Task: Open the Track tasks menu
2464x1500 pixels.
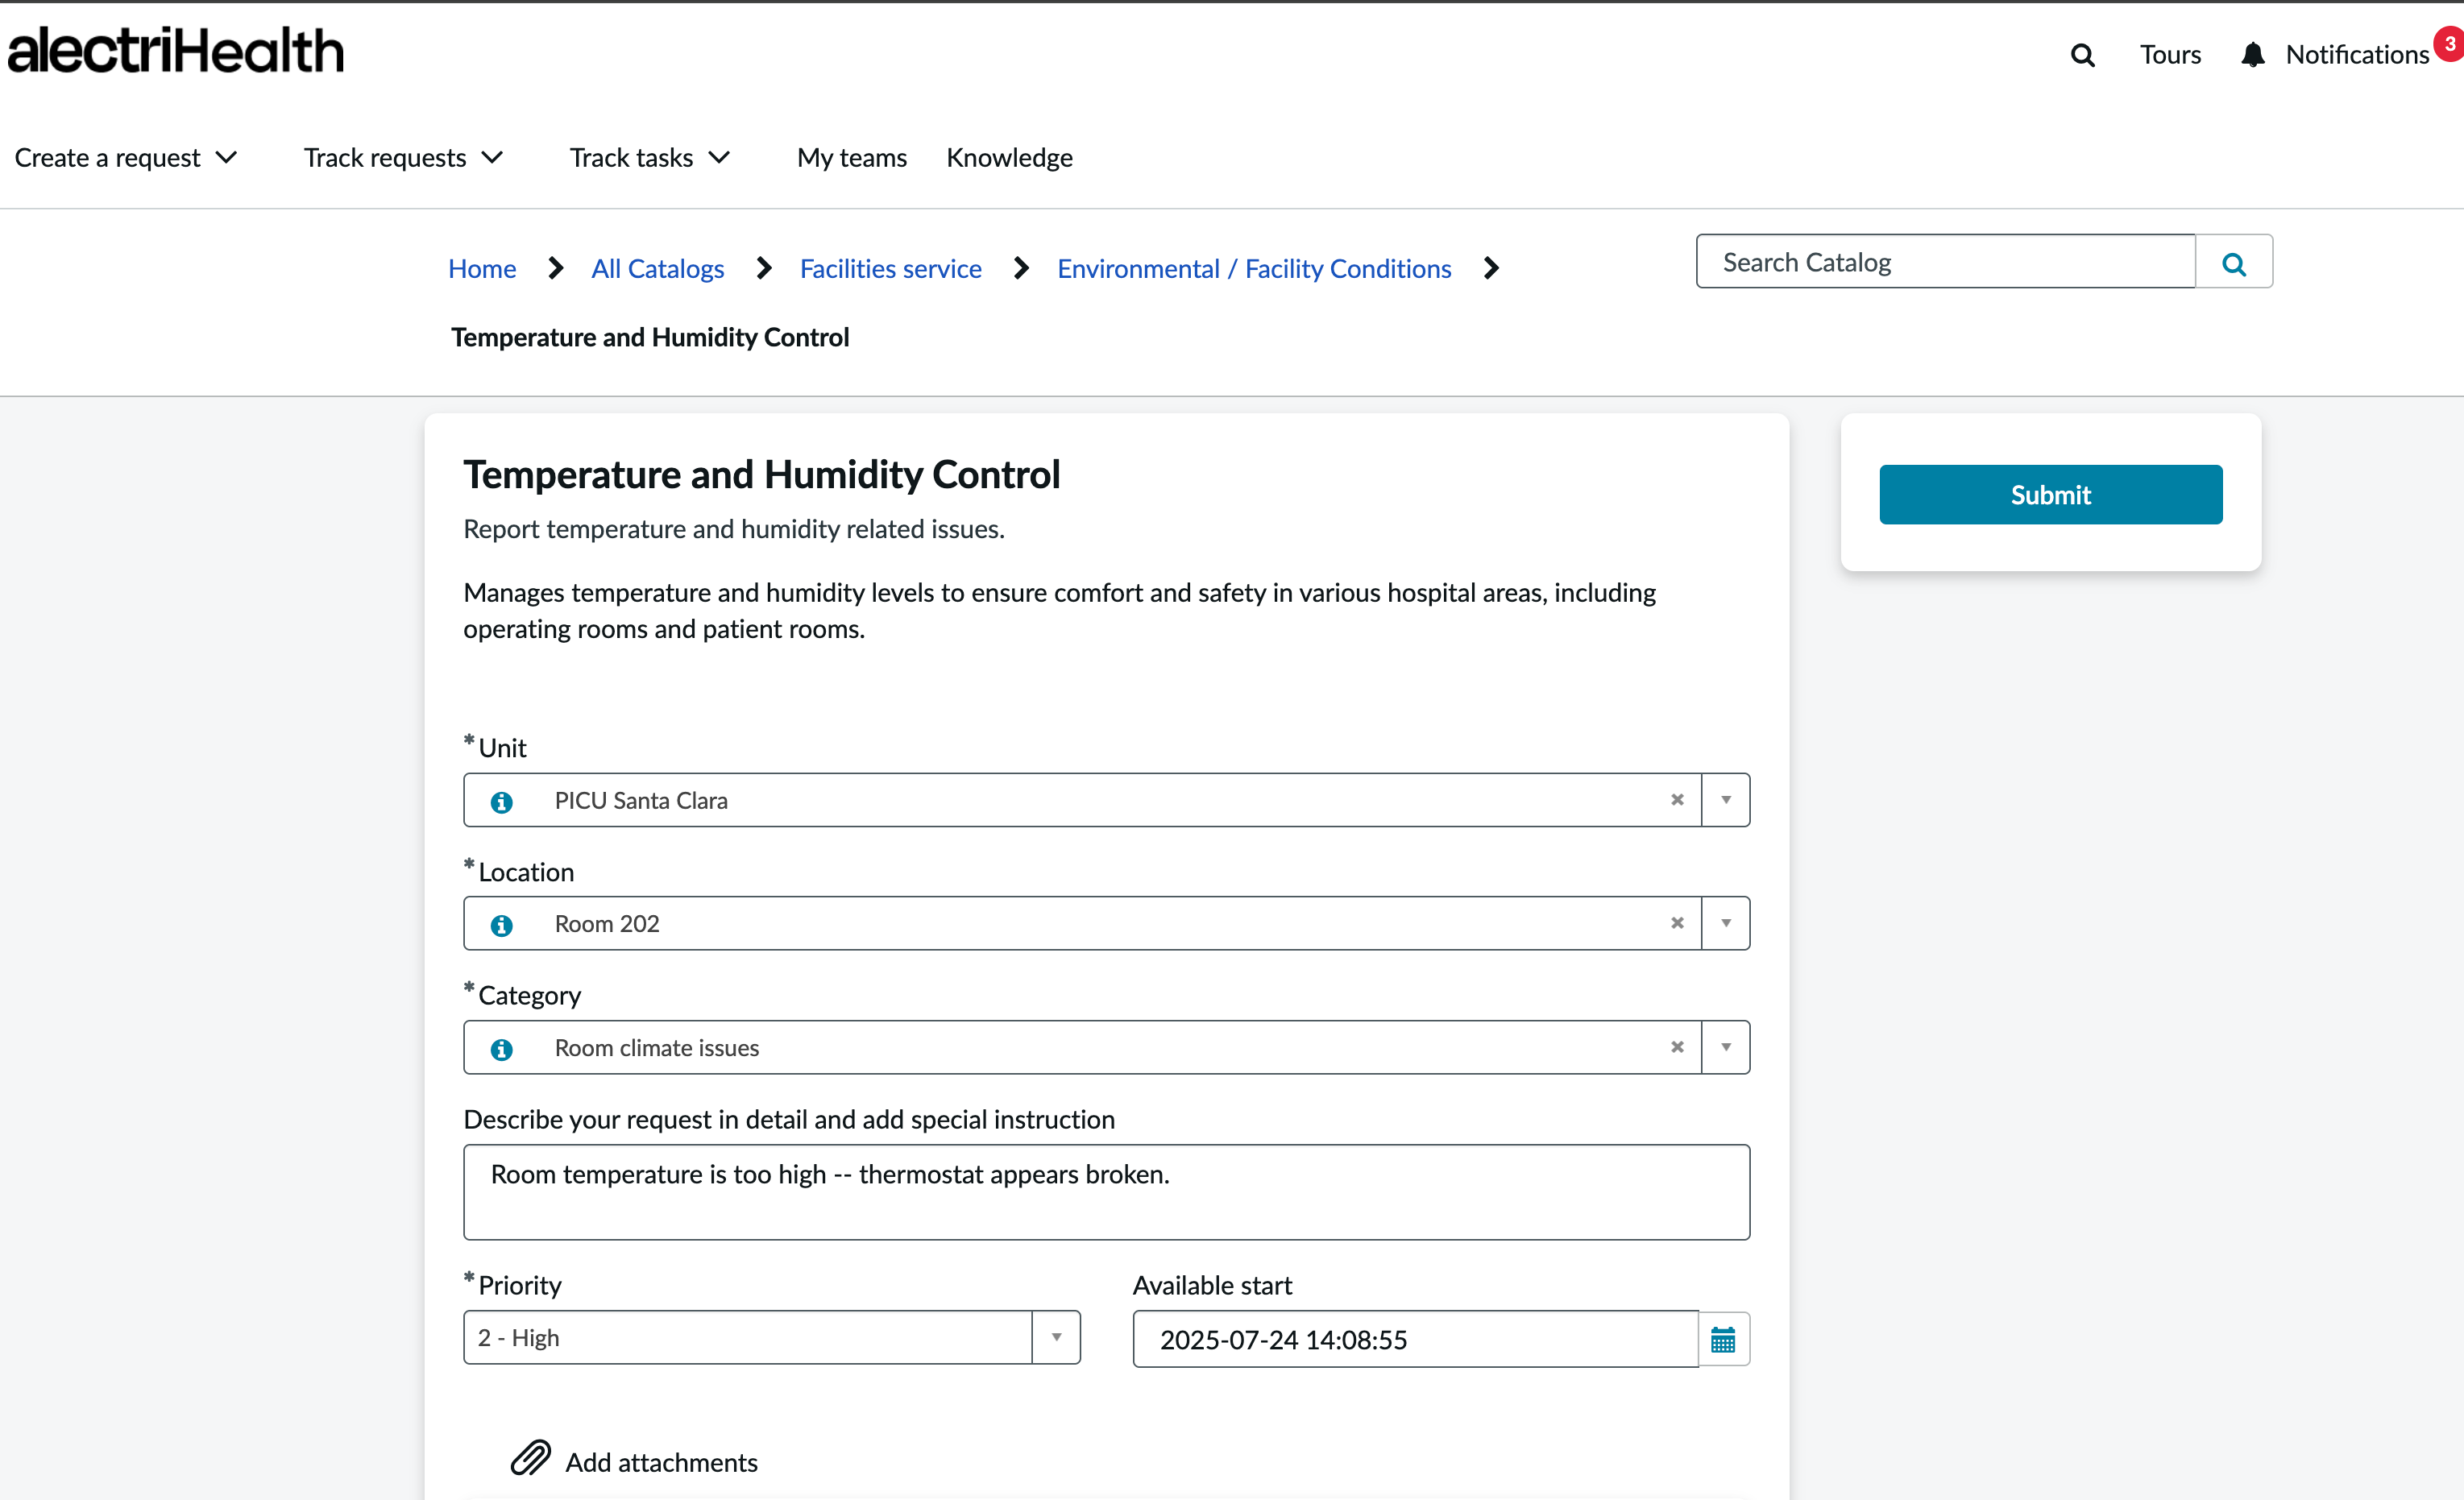Action: pos(650,158)
